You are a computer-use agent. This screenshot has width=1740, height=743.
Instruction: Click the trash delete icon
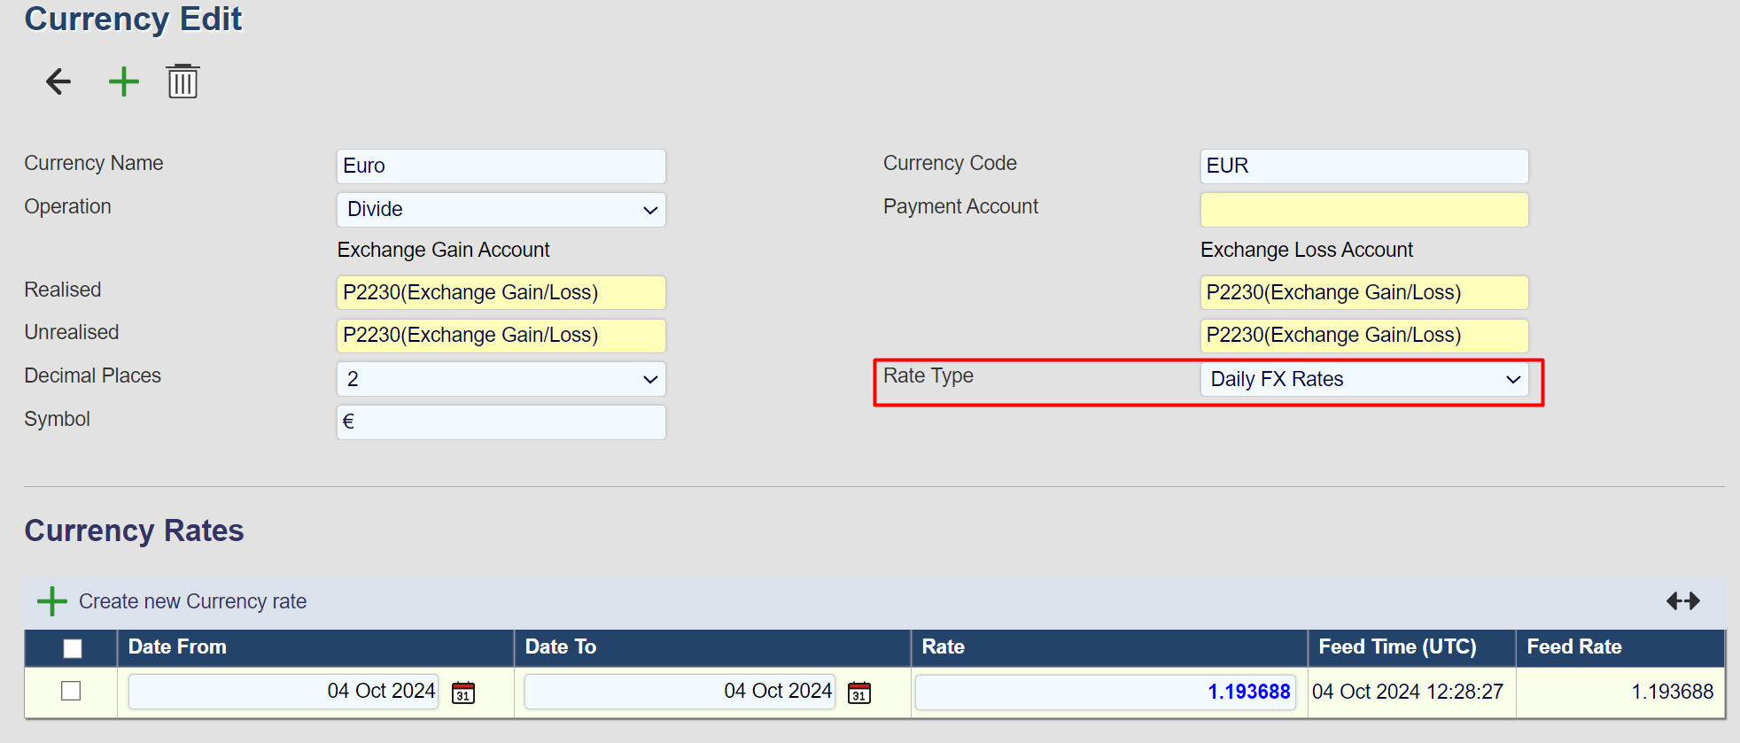183,81
